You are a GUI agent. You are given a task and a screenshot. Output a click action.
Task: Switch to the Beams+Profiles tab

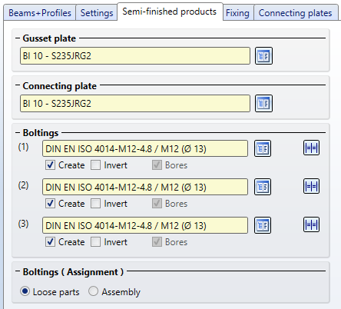click(40, 13)
